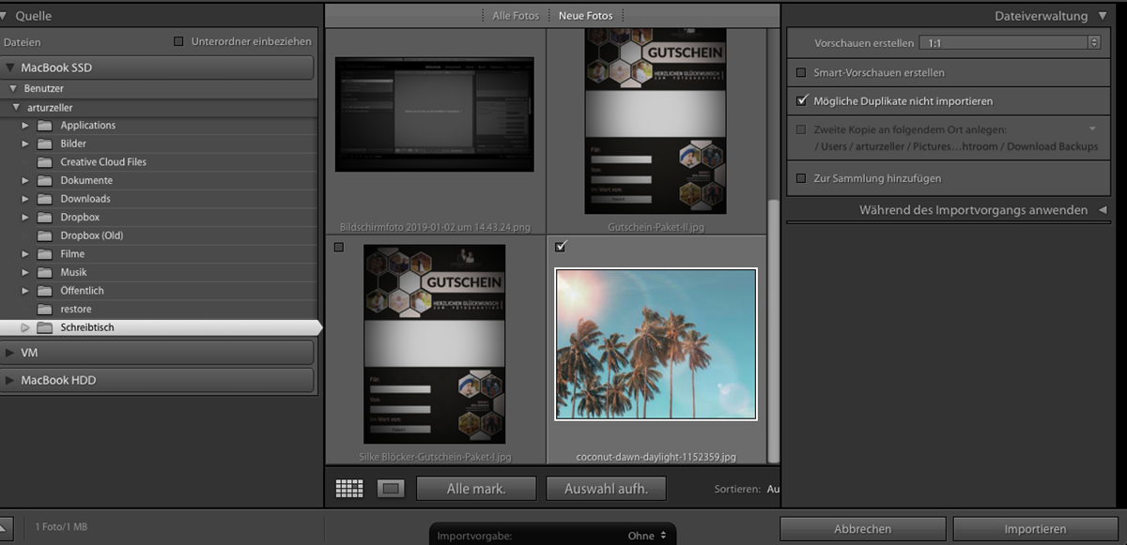Click the Dokumente folder icon
1127x545 pixels.
point(44,180)
